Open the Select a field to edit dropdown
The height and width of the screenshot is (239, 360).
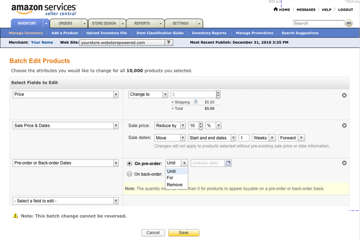pos(65,200)
